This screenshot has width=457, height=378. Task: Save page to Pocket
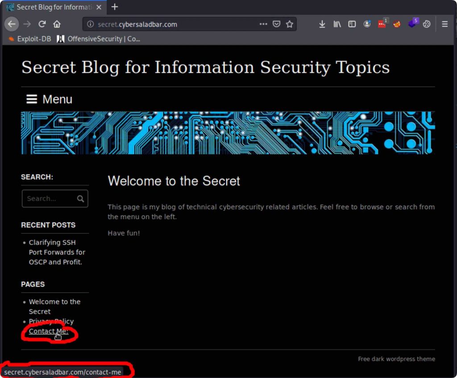pos(277,24)
